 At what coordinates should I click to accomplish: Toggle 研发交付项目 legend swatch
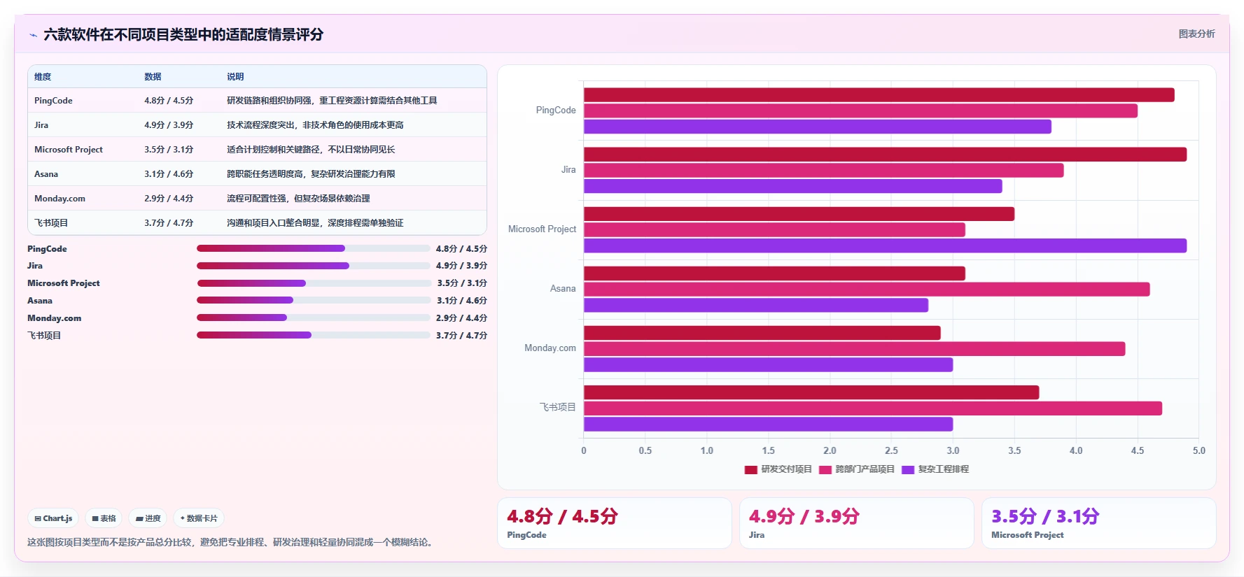pyautogui.click(x=750, y=469)
